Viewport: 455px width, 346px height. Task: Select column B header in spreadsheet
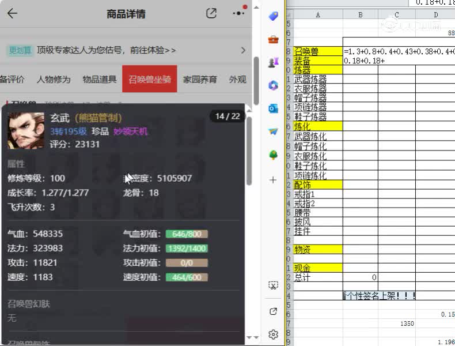click(x=361, y=14)
